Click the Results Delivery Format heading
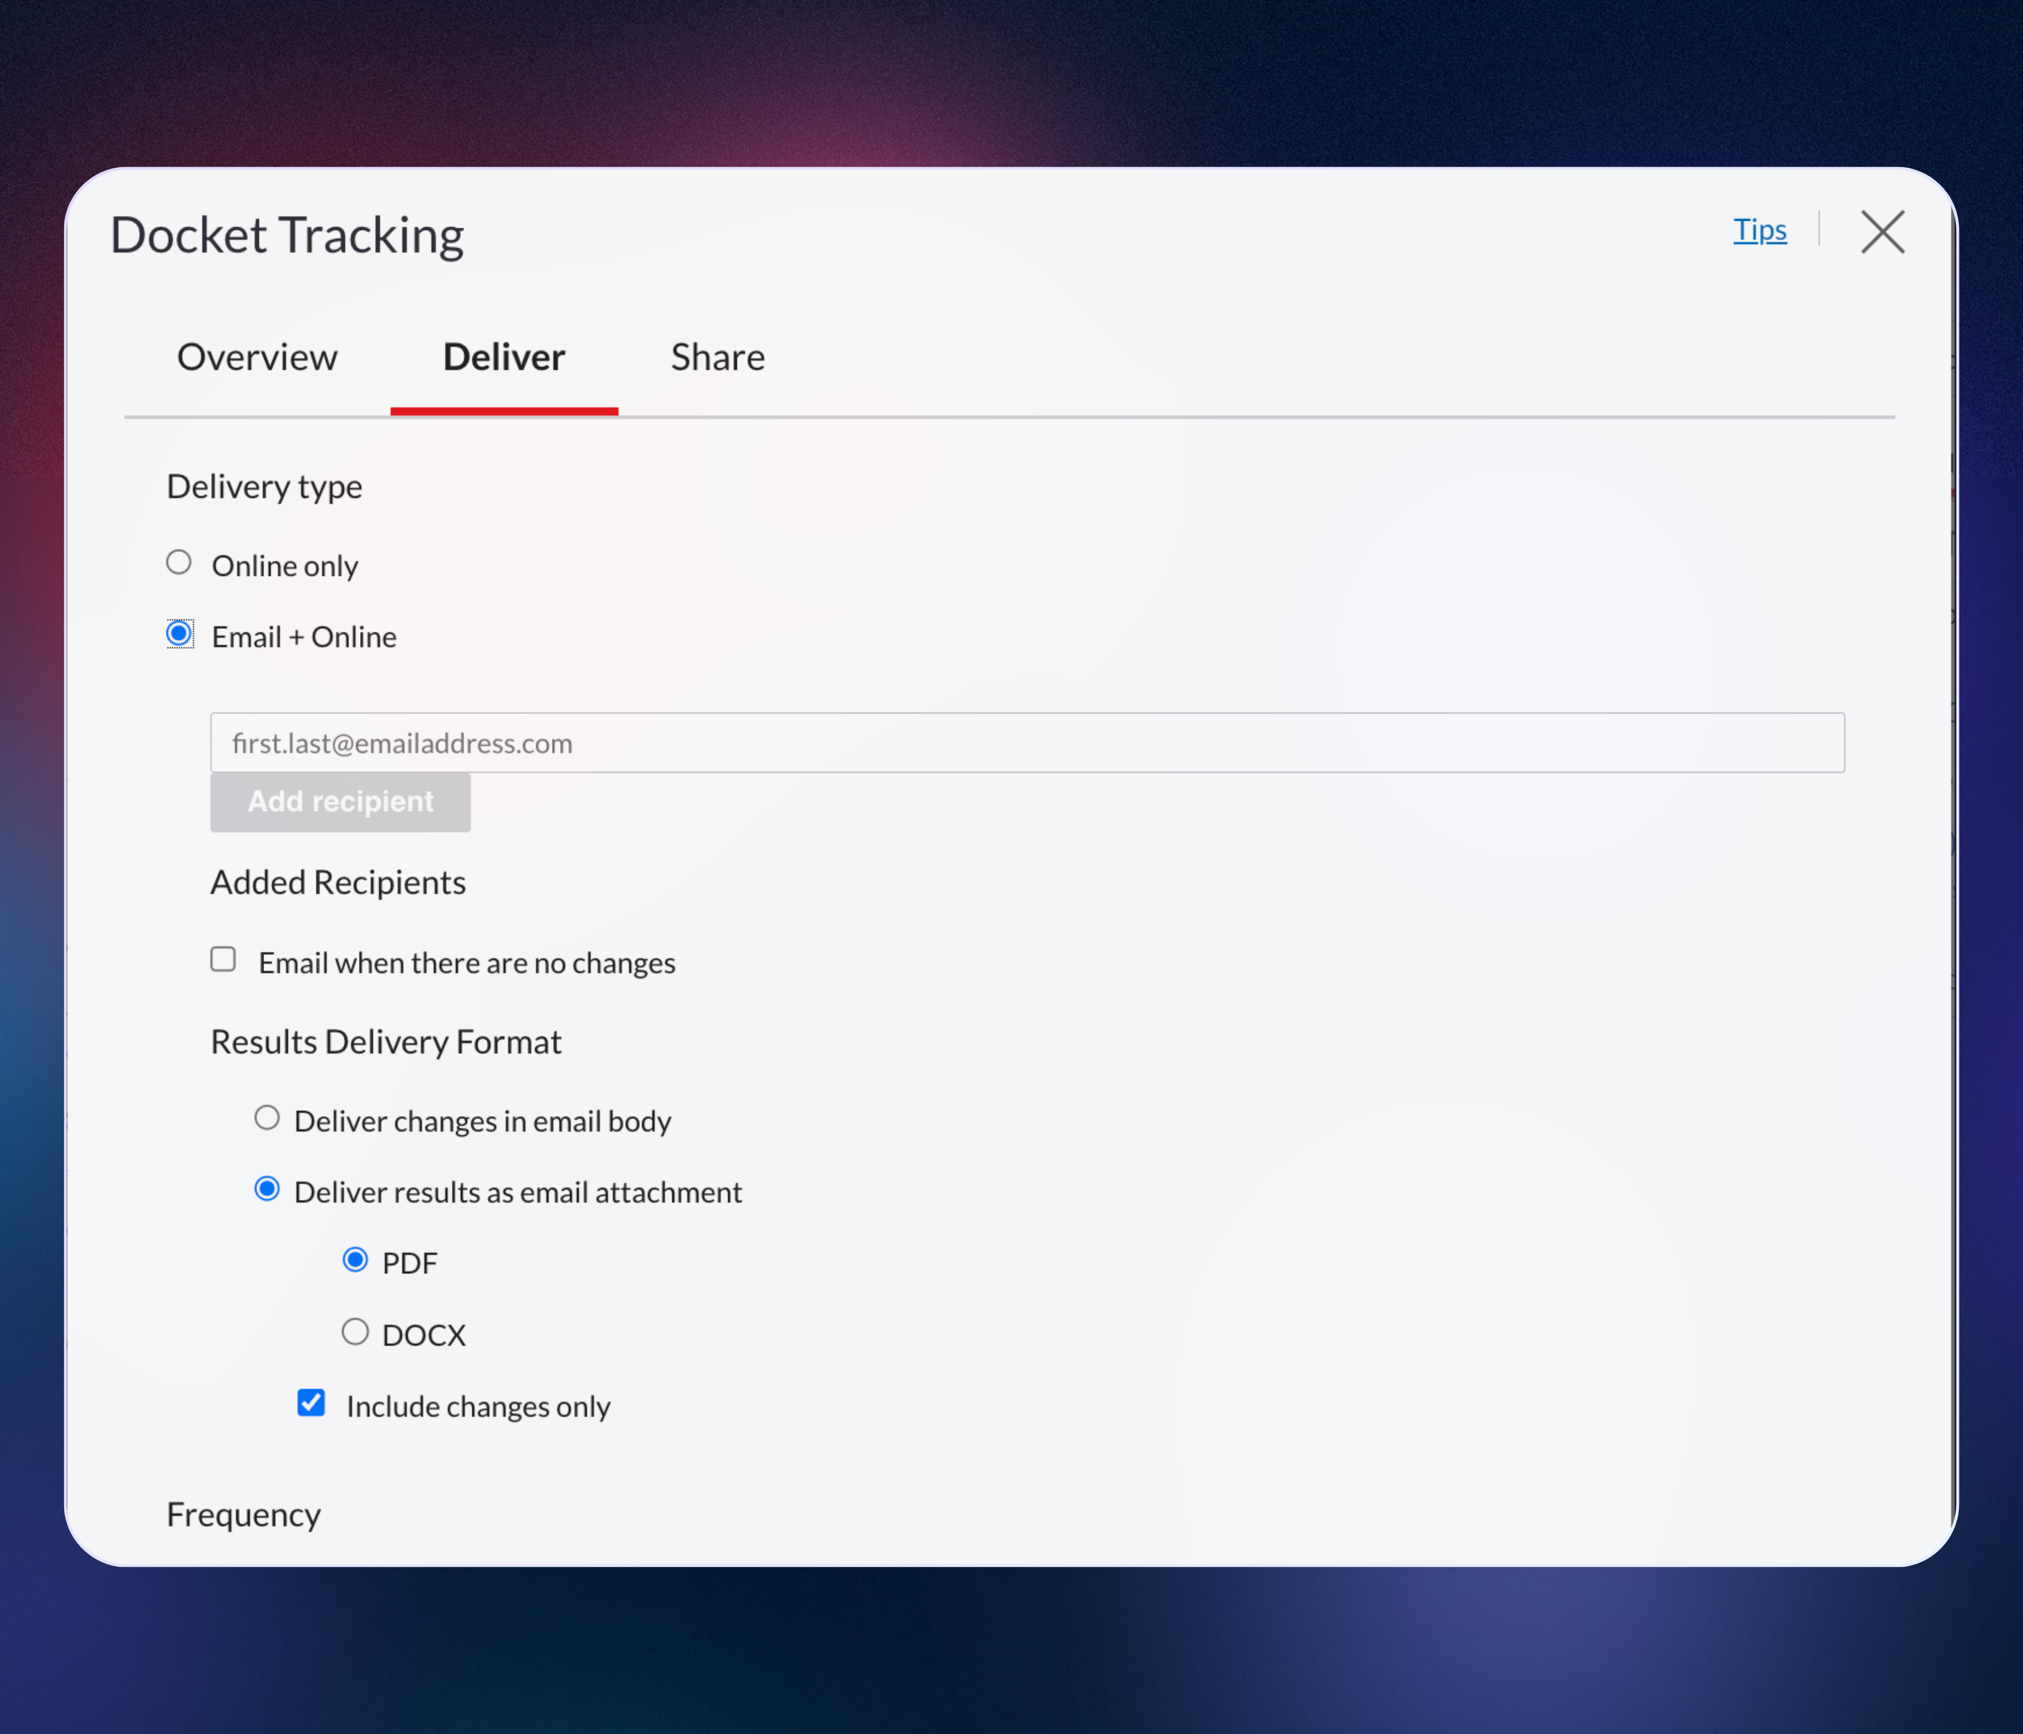The image size is (2023, 1734). click(387, 1043)
